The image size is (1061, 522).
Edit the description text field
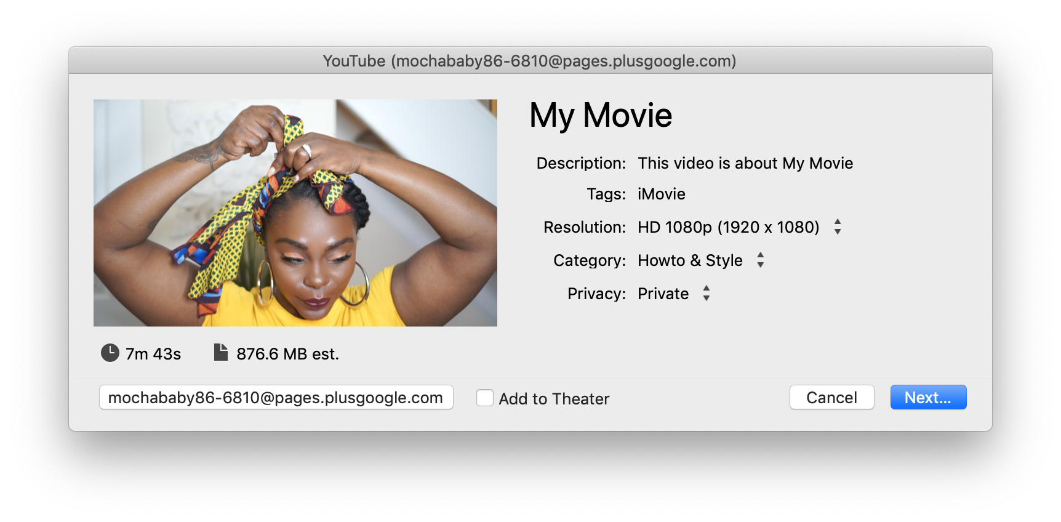coord(745,163)
